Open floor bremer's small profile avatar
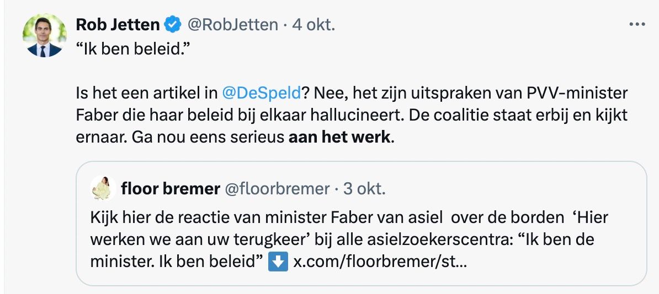This screenshot has height=294, width=659. [102, 189]
